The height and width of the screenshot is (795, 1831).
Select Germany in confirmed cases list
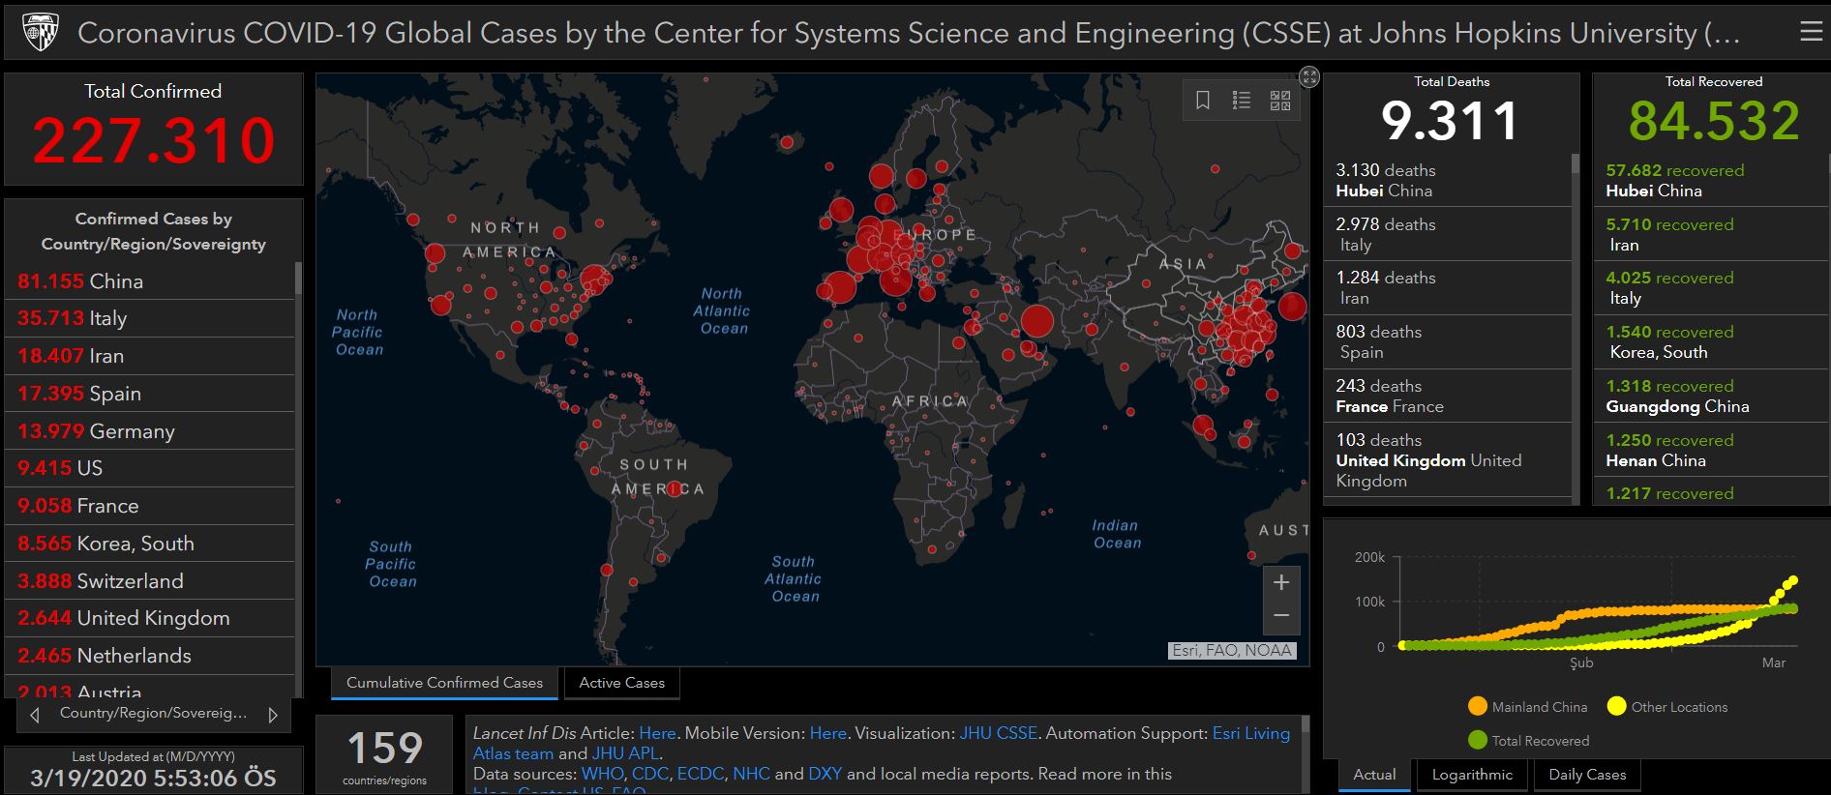(x=150, y=431)
